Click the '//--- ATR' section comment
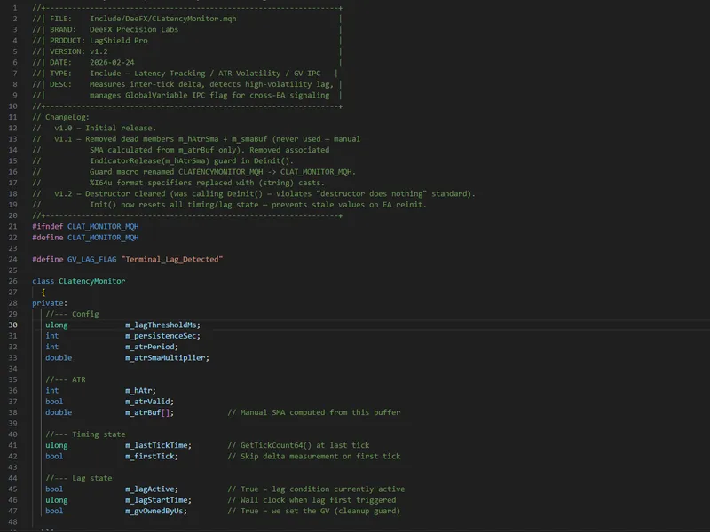 pos(65,379)
